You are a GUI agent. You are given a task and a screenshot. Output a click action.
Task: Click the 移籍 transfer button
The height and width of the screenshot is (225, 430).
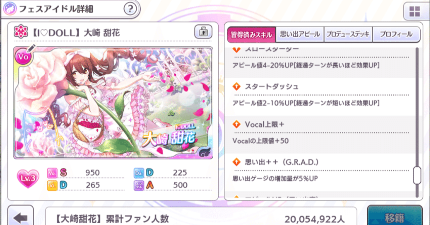coord(394,216)
